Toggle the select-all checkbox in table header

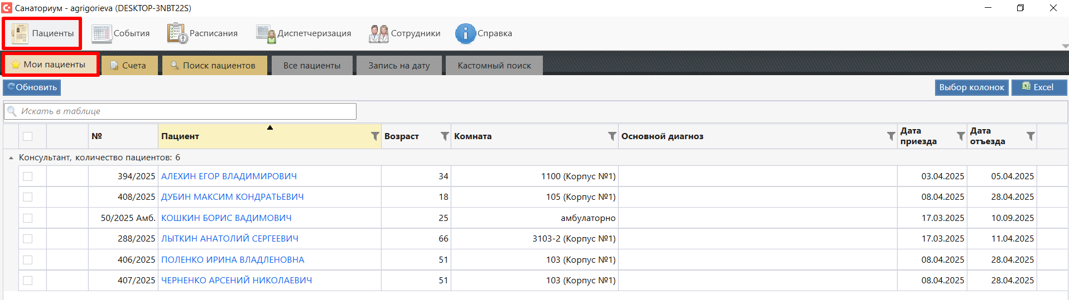(28, 136)
